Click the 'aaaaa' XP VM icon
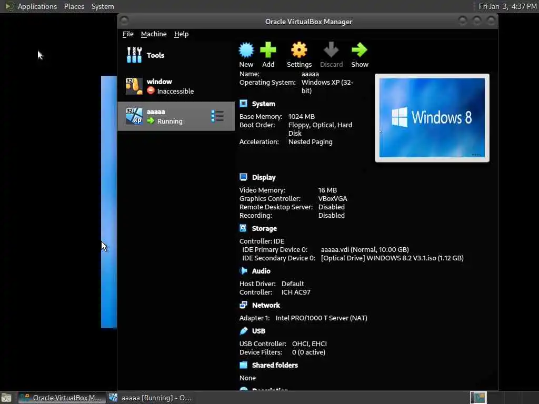Image resolution: width=539 pixels, height=404 pixels. click(x=134, y=116)
